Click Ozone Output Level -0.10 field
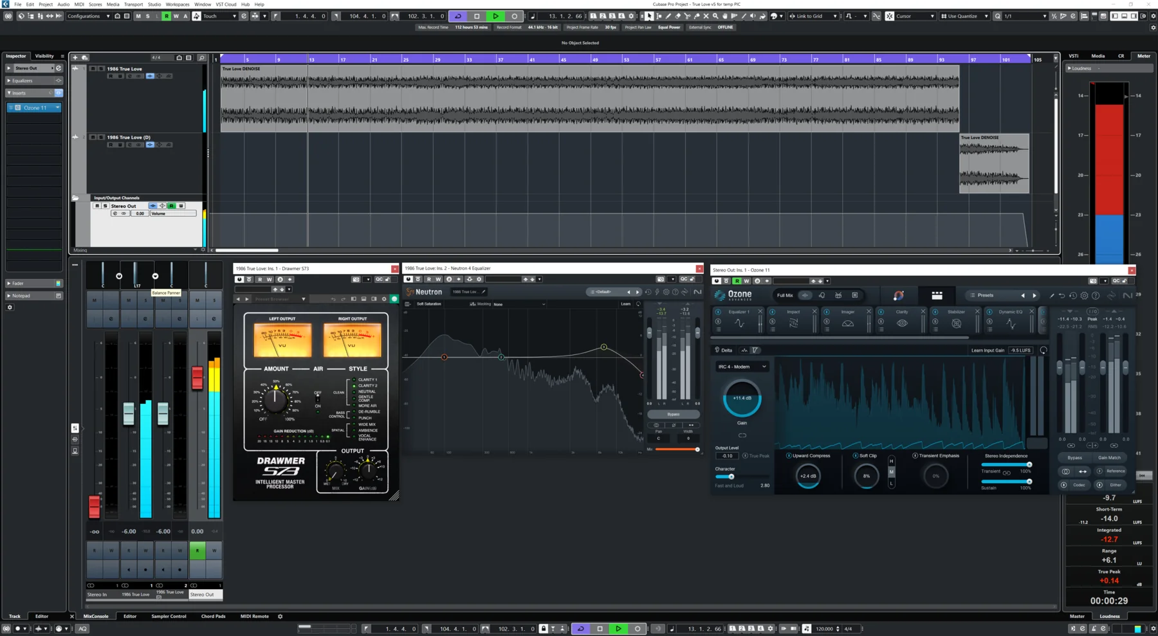Image resolution: width=1158 pixels, height=636 pixels. pos(727,455)
